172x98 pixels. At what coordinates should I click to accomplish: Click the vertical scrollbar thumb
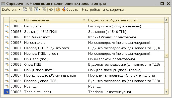pos(166,56)
